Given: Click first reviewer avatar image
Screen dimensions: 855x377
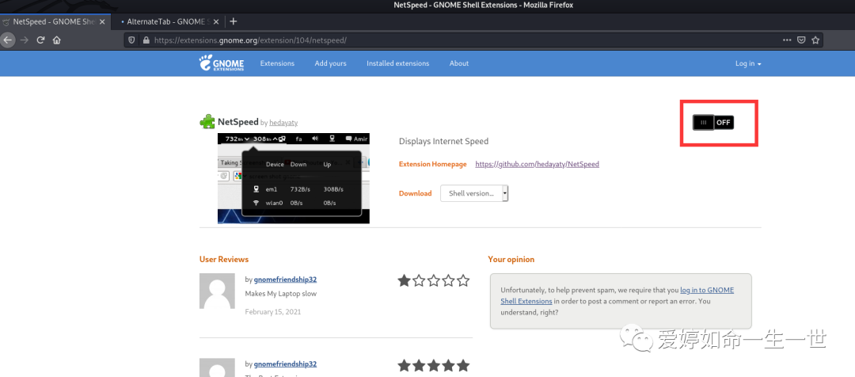Looking at the screenshot, I should (218, 291).
